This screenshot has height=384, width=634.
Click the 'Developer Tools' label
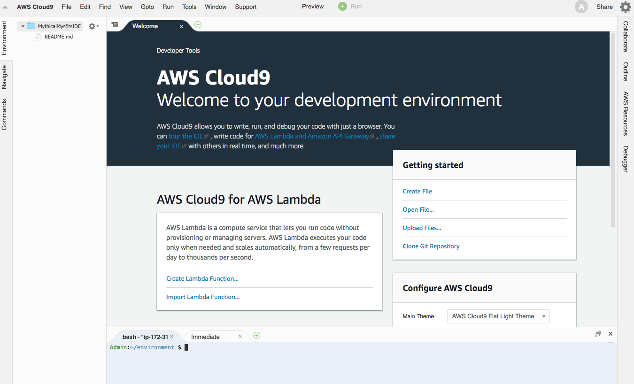click(178, 50)
